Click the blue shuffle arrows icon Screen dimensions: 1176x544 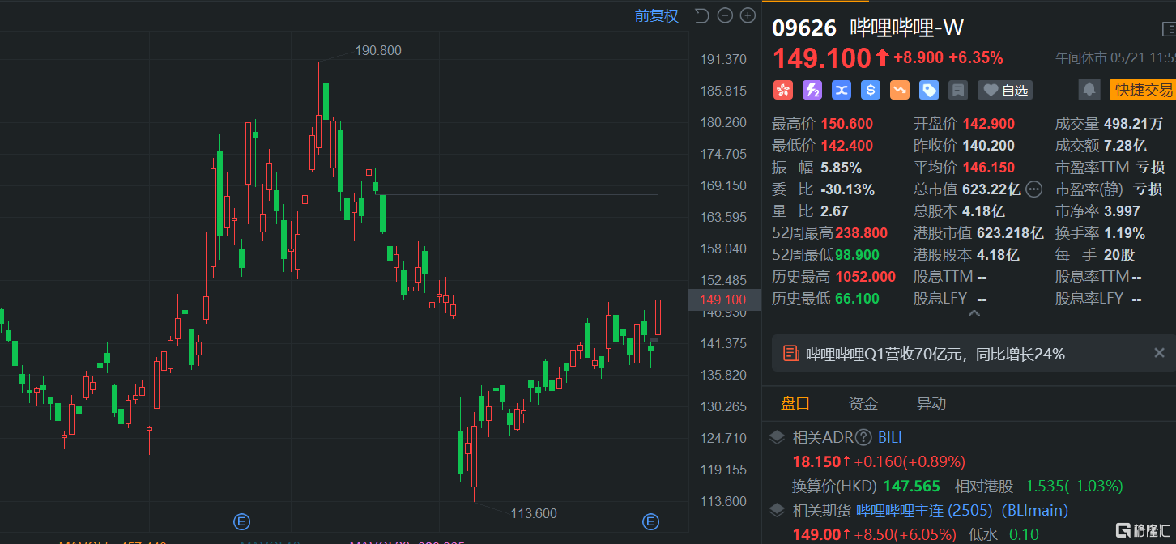click(x=842, y=90)
